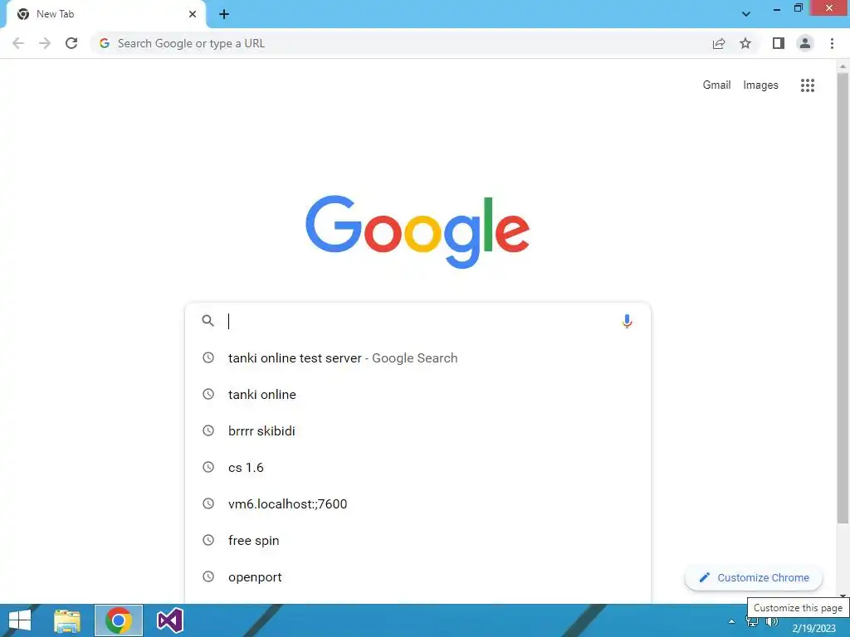The image size is (850, 637).
Task: Click the Google logo
Action: coord(418,231)
